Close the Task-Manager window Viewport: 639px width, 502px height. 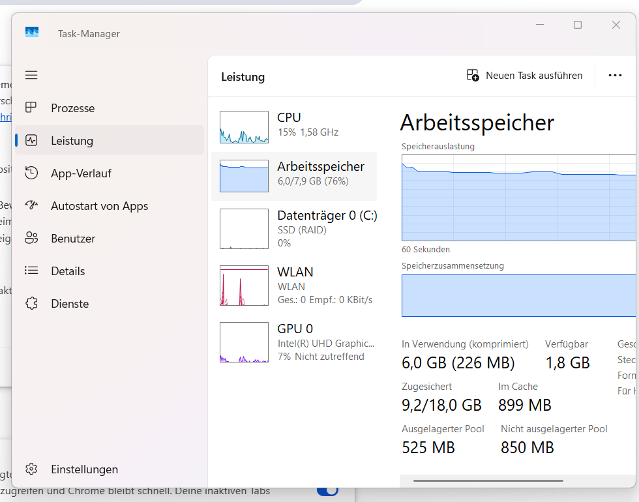[x=616, y=25]
